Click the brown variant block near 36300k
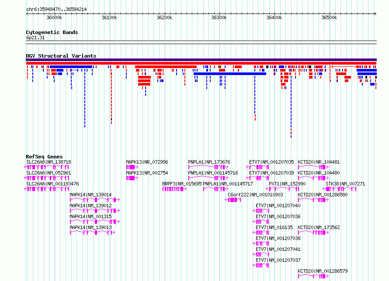This screenshot has width=389, height=281. click(x=219, y=67)
